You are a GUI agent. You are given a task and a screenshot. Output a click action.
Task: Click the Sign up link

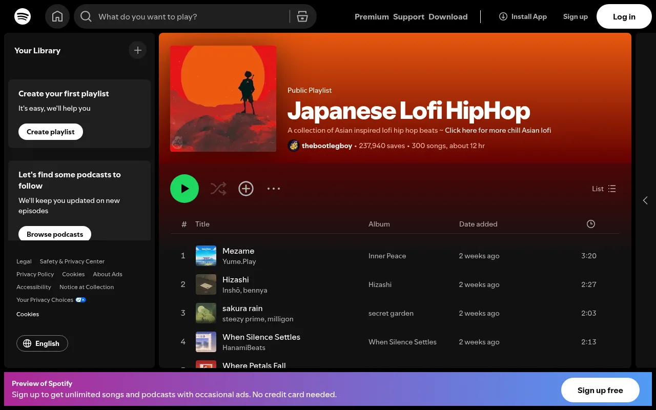[x=575, y=16]
